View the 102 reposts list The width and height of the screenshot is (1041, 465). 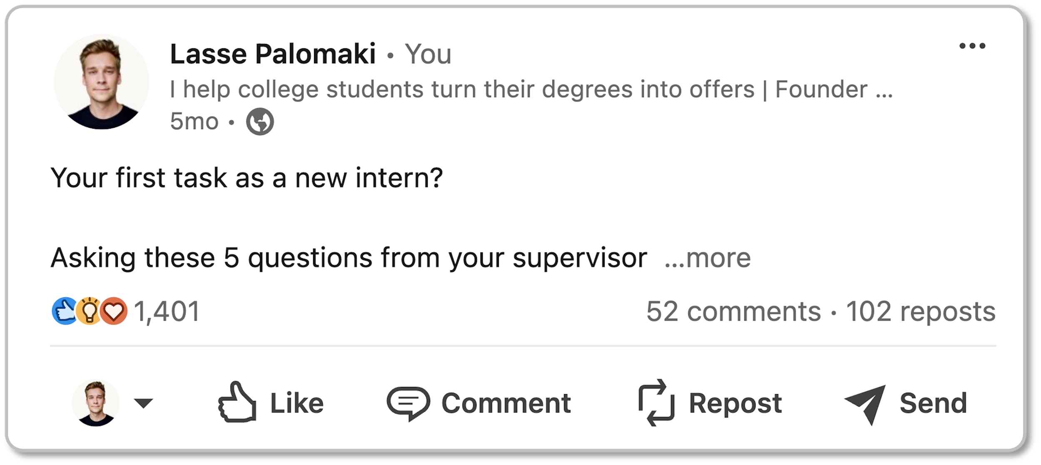[x=920, y=311]
